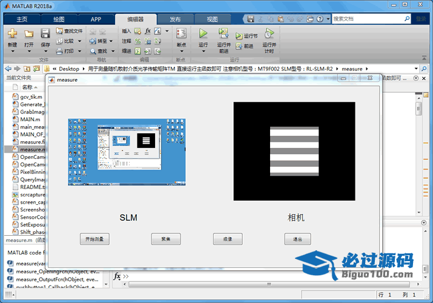Viewport: 433px width, 303px height.
Task: Click the fx command prompt icon
Action: coord(117,276)
